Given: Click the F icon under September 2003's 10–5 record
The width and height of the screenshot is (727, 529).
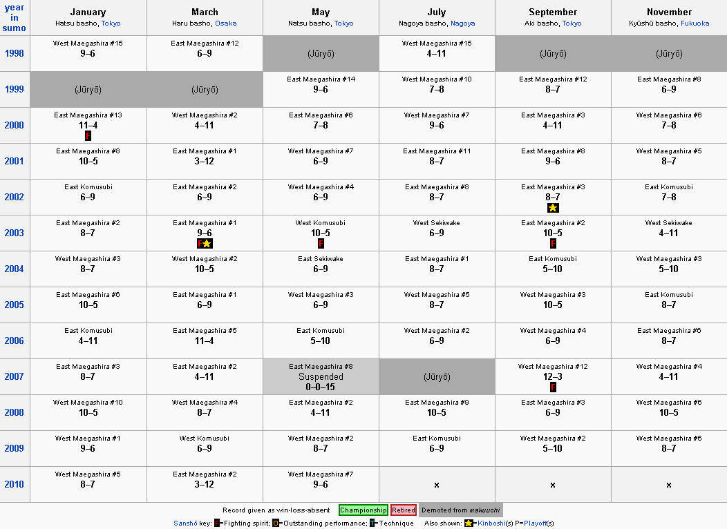Looking at the screenshot, I should (x=553, y=244).
